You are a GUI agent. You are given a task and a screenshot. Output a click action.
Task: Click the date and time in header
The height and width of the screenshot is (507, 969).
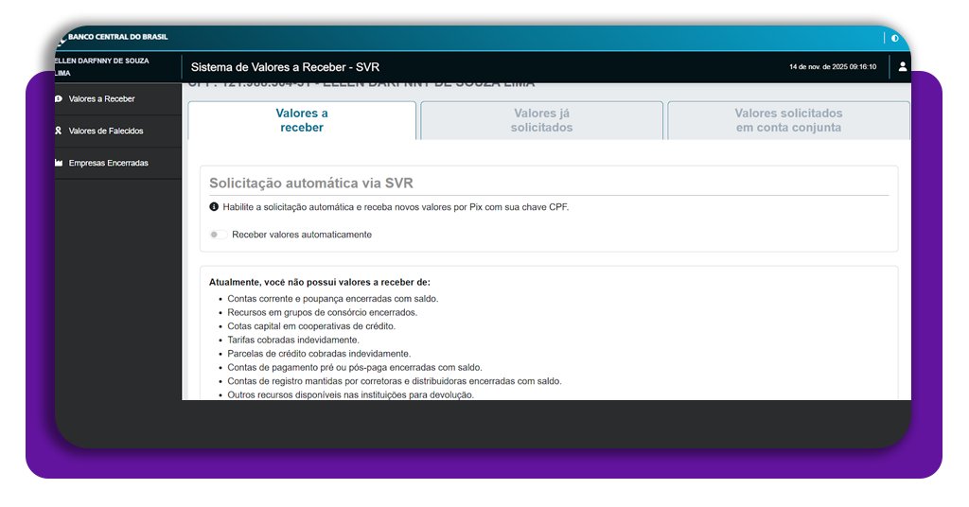833,67
